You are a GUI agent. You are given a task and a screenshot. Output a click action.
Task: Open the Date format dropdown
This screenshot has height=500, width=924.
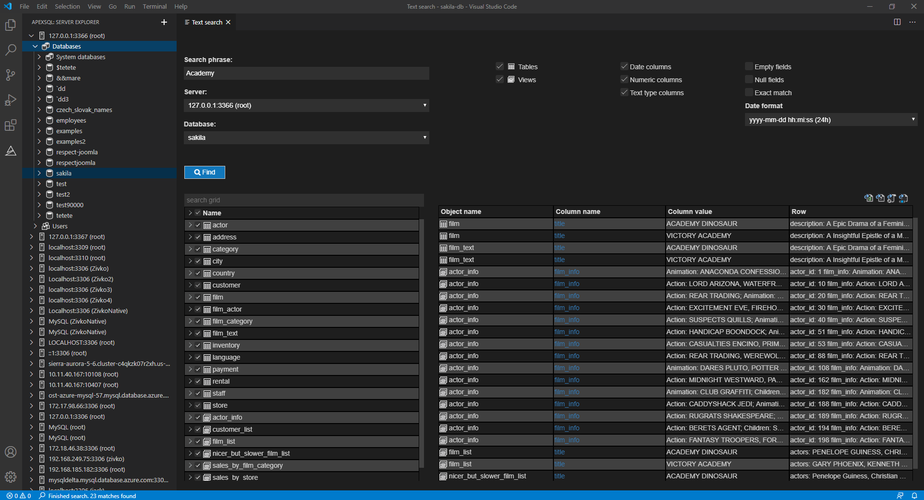point(831,120)
